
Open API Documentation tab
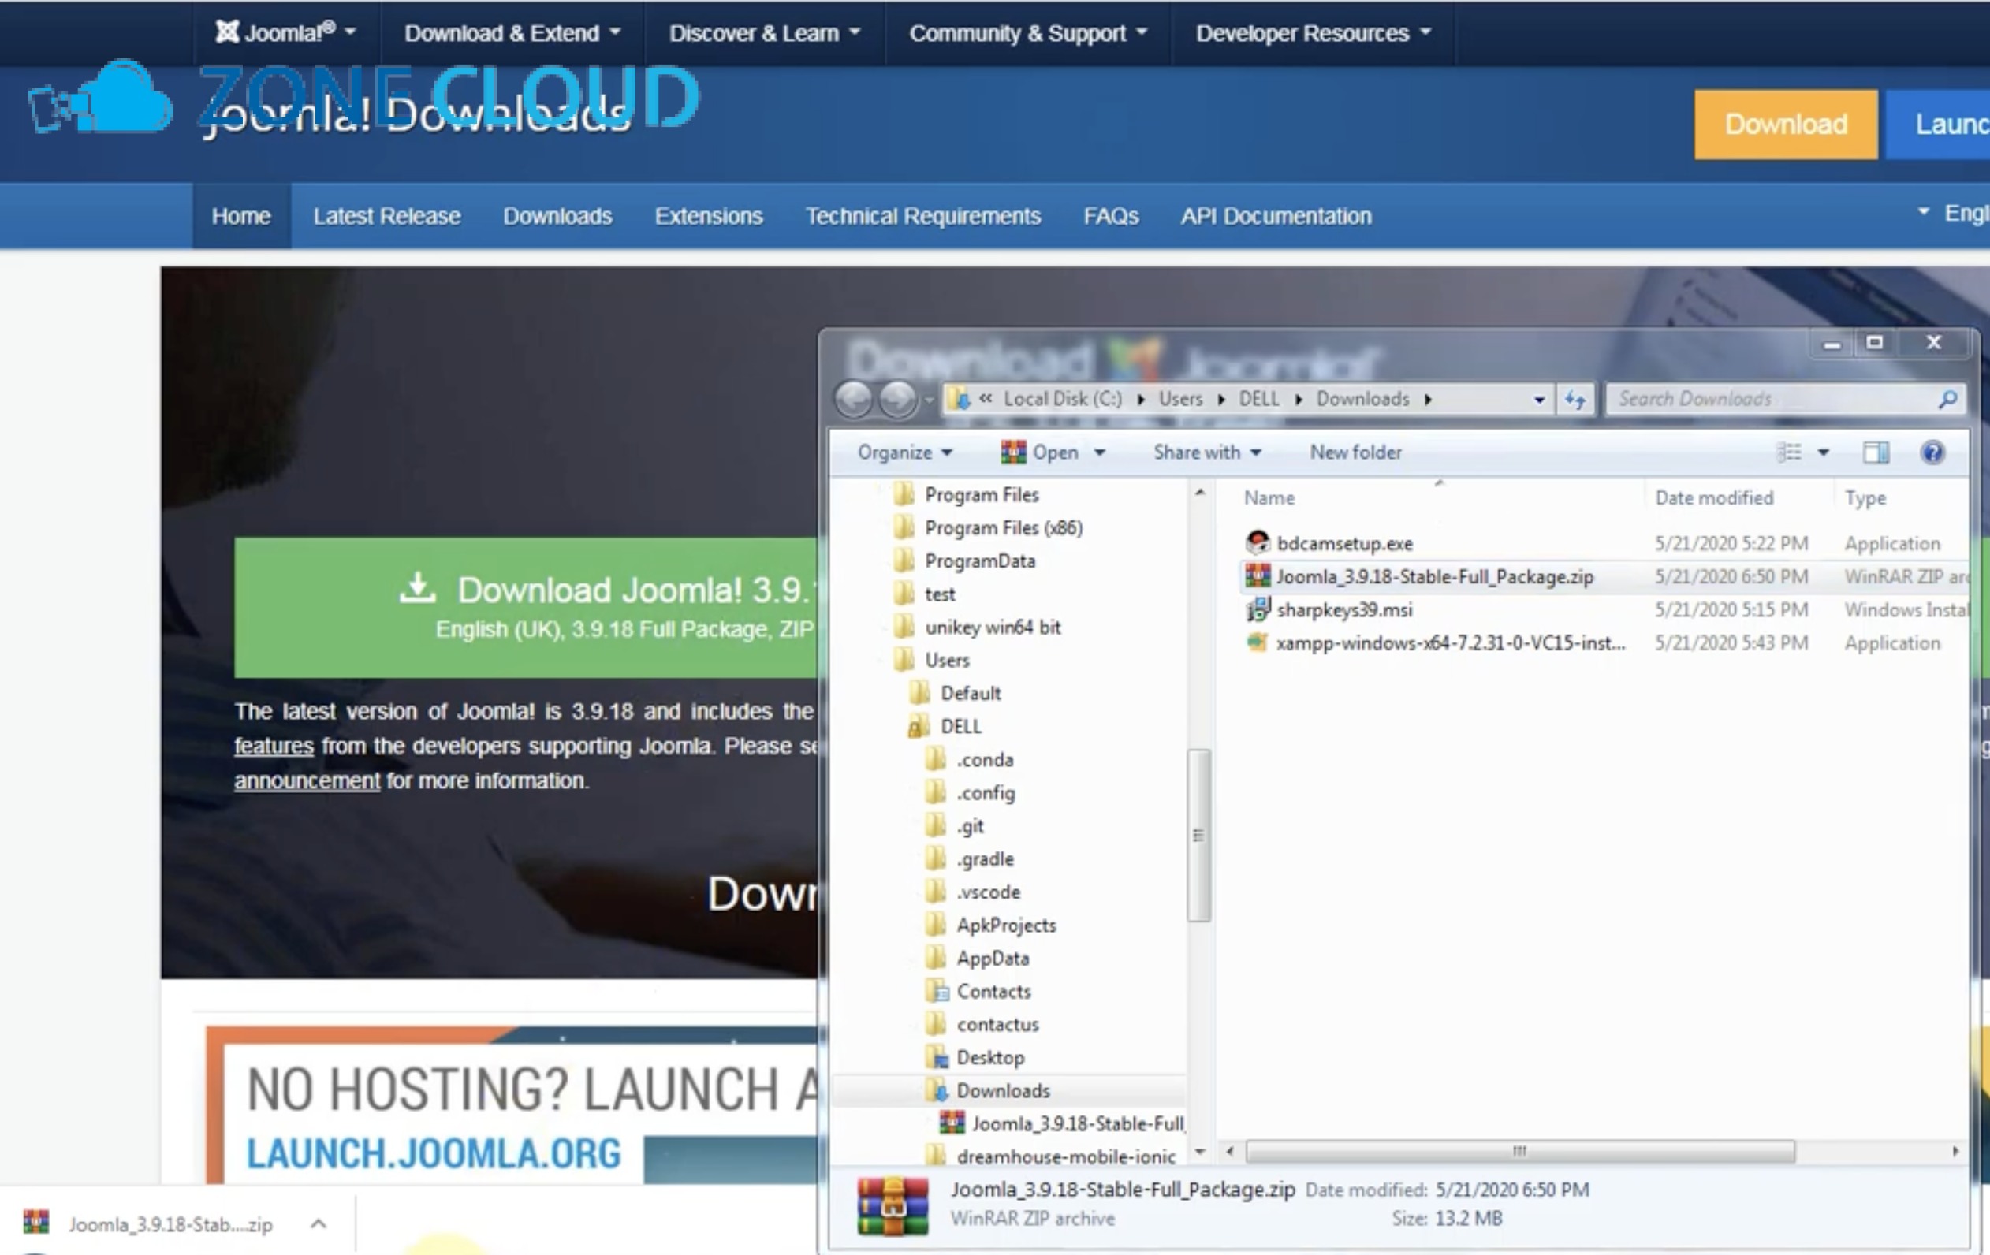pos(1276,216)
